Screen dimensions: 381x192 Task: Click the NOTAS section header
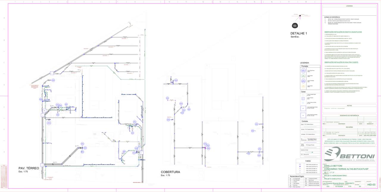349,106
